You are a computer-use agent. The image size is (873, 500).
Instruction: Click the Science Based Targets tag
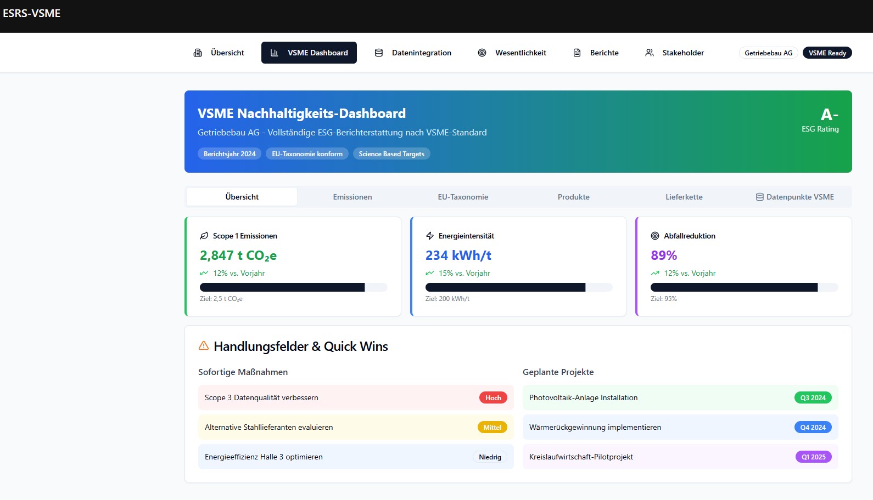pos(391,154)
